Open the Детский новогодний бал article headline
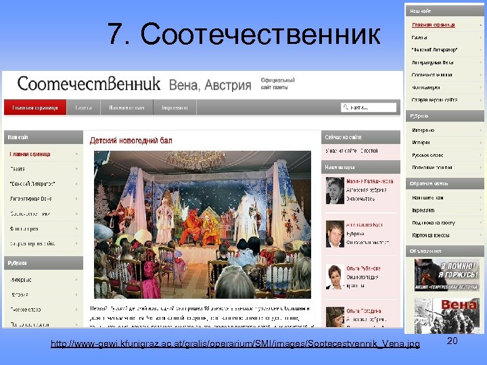487x365 pixels. 131,141
